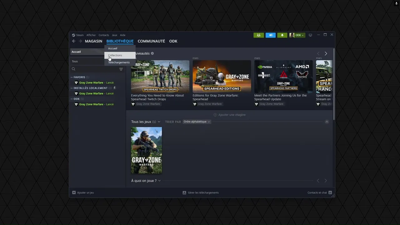
Task: Open the Ordre alphabétique sort dropdown
Action: (197, 122)
